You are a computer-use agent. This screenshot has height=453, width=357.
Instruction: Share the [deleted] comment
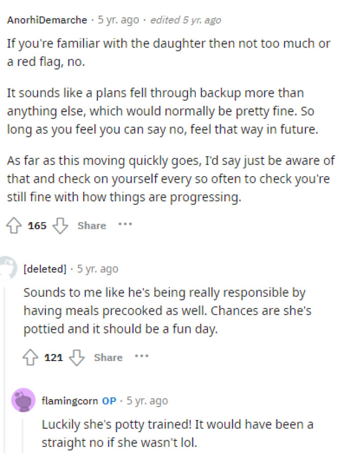pyautogui.click(x=108, y=357)
